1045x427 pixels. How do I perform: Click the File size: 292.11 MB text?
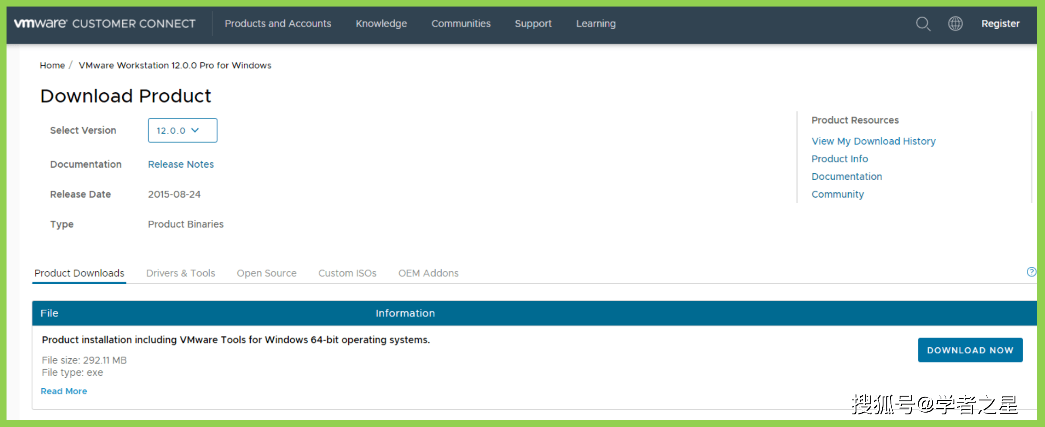tap(84, 360)
